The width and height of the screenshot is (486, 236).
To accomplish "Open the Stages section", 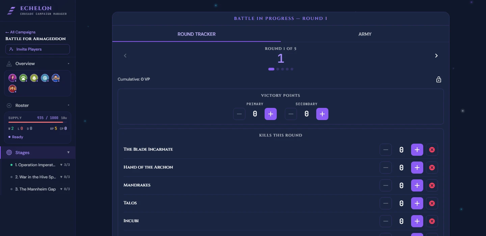I will [22, 152].
